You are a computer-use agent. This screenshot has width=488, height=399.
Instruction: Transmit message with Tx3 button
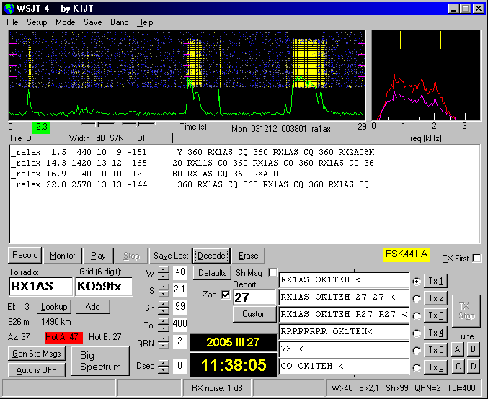[435, 315]
